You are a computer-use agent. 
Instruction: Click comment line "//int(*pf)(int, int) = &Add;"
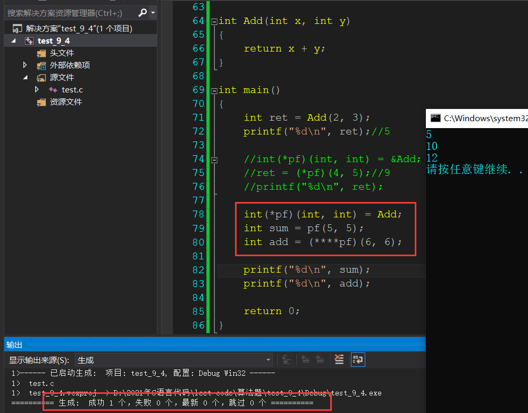click(332, 159)
